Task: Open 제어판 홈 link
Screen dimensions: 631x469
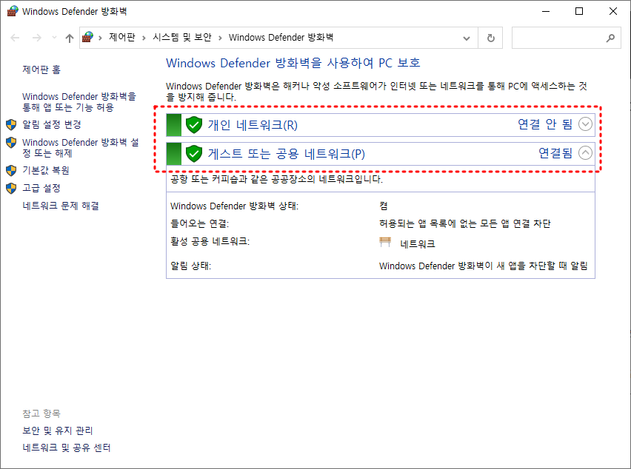Action: tap(41, 70)
